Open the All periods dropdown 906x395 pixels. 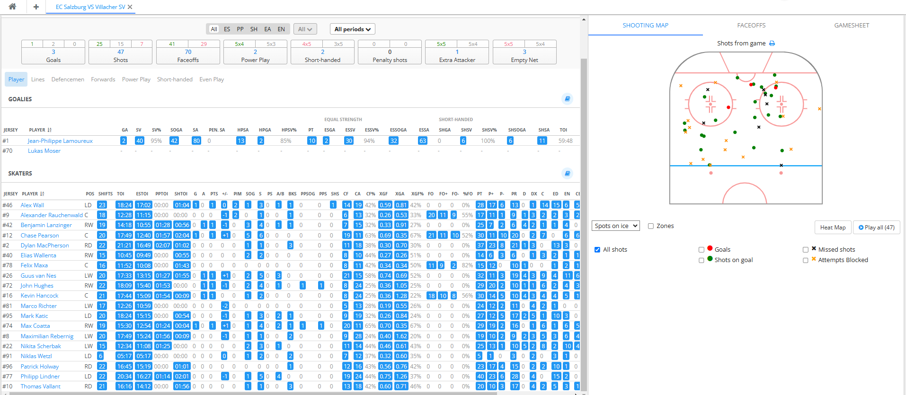352,29
